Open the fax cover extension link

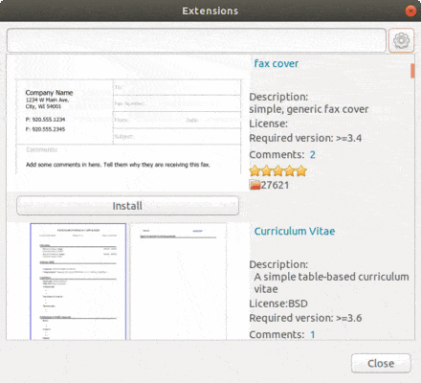click(277, 63)
